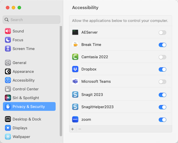Go to General settings

[29, 63]
